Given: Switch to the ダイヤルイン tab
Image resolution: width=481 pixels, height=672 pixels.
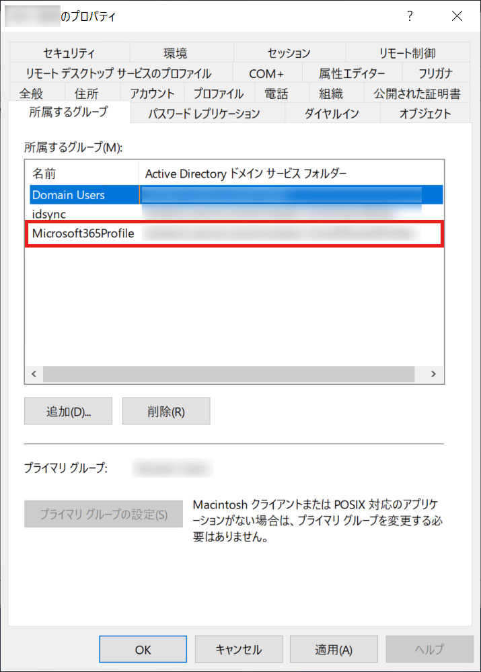Looking at the screenshot, I should [332, 113].
